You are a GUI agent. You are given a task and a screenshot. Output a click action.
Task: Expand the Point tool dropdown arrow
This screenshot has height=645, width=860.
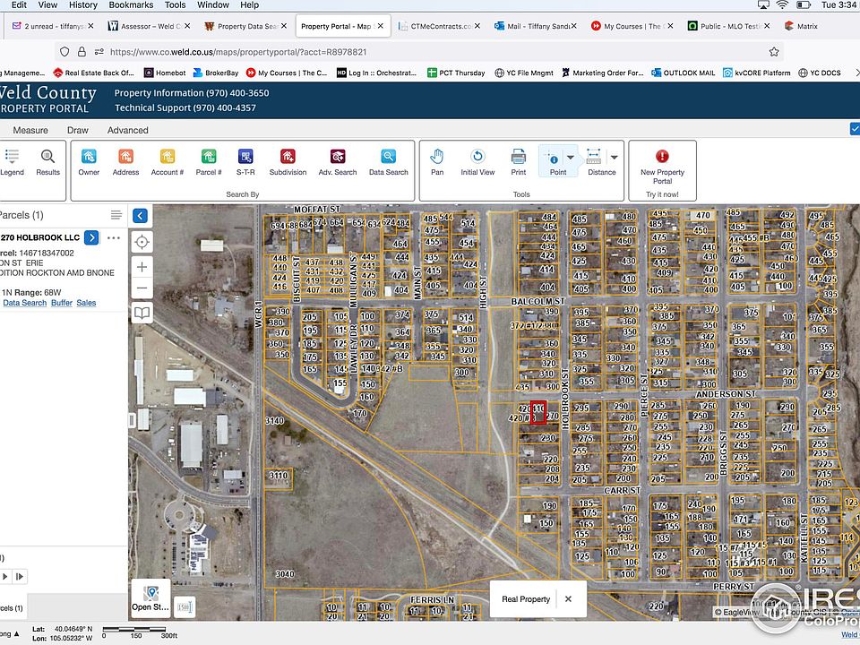pos(571,158)
